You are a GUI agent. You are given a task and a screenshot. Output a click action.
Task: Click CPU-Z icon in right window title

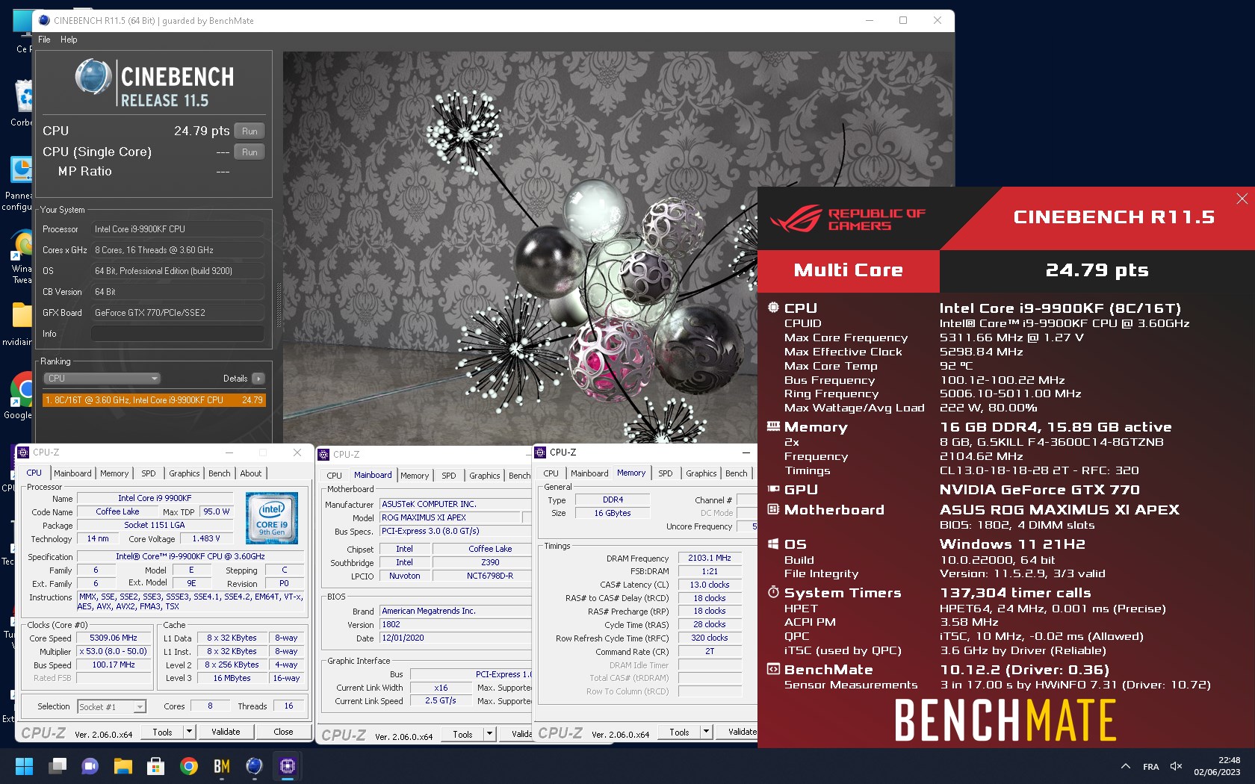[x=541, y=452]
